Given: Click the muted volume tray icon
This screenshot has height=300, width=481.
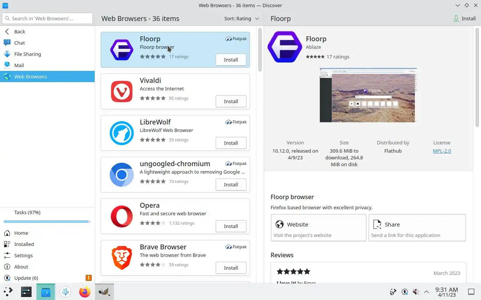Looking at the screenshot, I should tap(416, 292).
